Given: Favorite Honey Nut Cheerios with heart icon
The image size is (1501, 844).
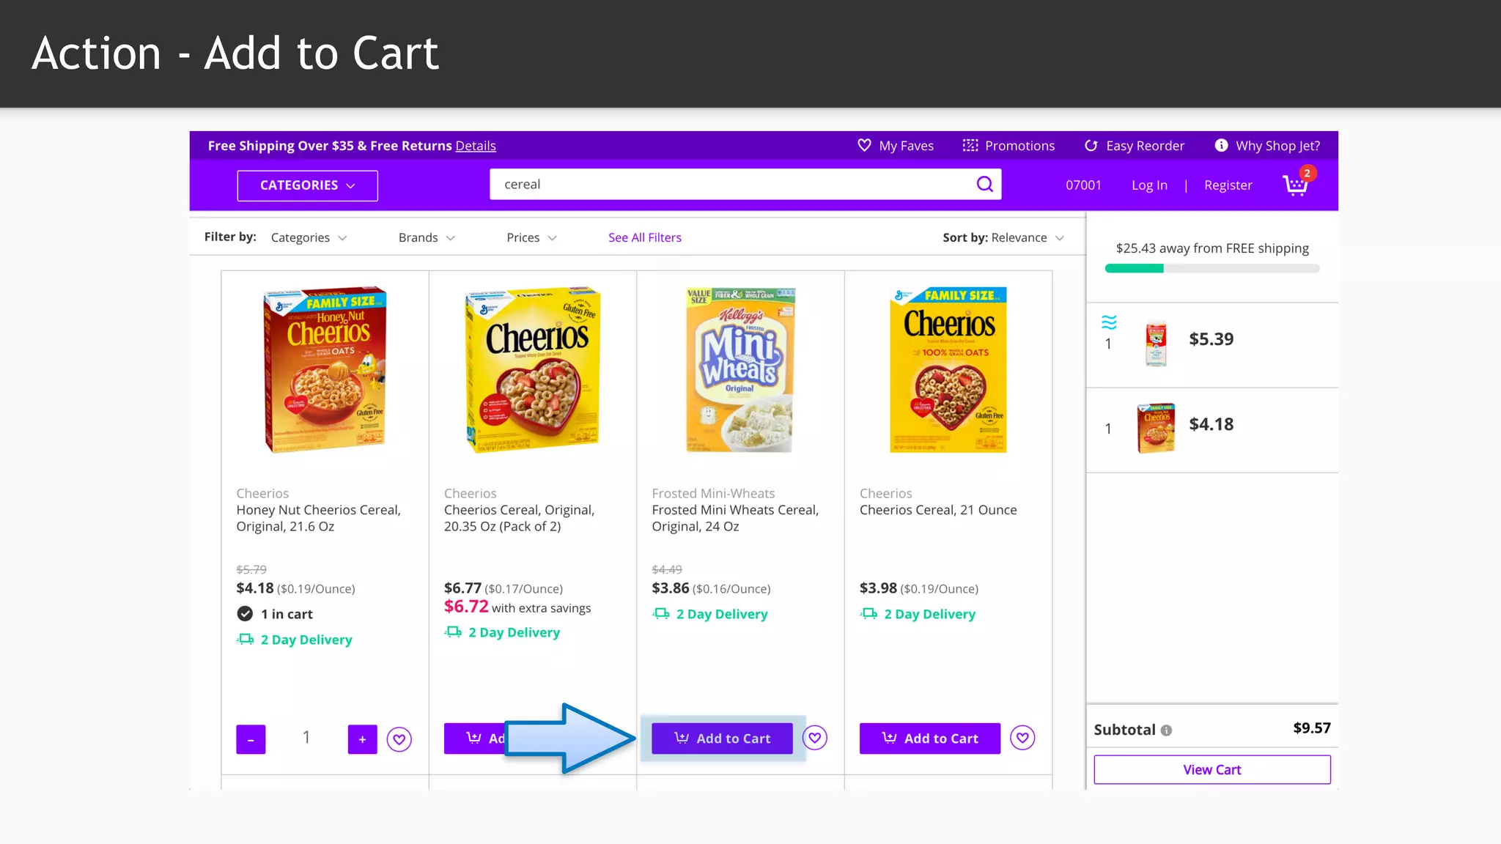Looking at the screenshot, I should (399, 739).
